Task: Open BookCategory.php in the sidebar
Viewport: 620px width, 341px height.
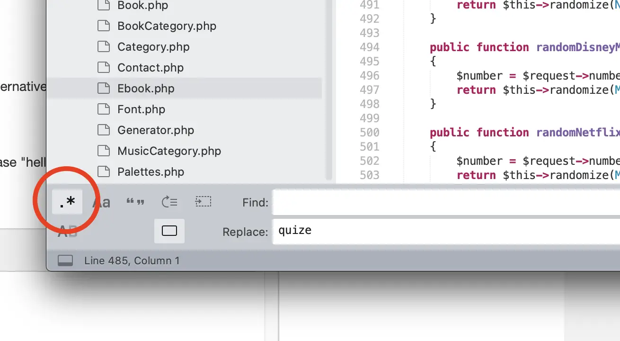Action: (167, 26)
